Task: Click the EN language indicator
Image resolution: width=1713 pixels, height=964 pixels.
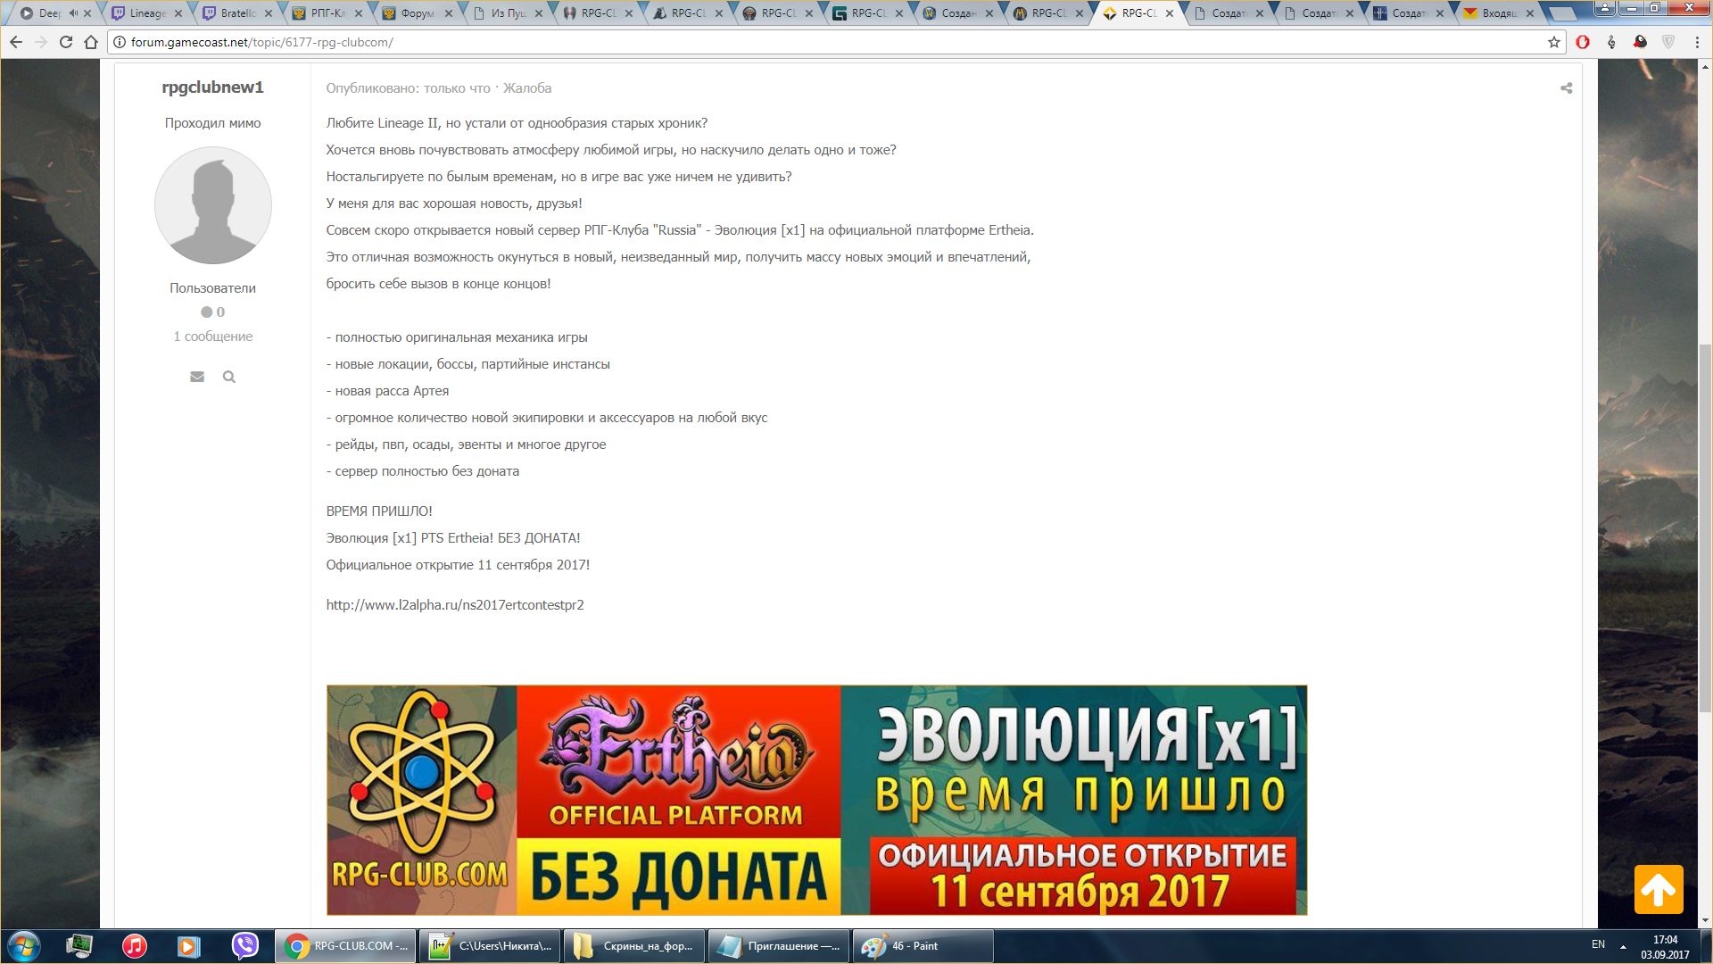Action: click(x=1598, y=944)
